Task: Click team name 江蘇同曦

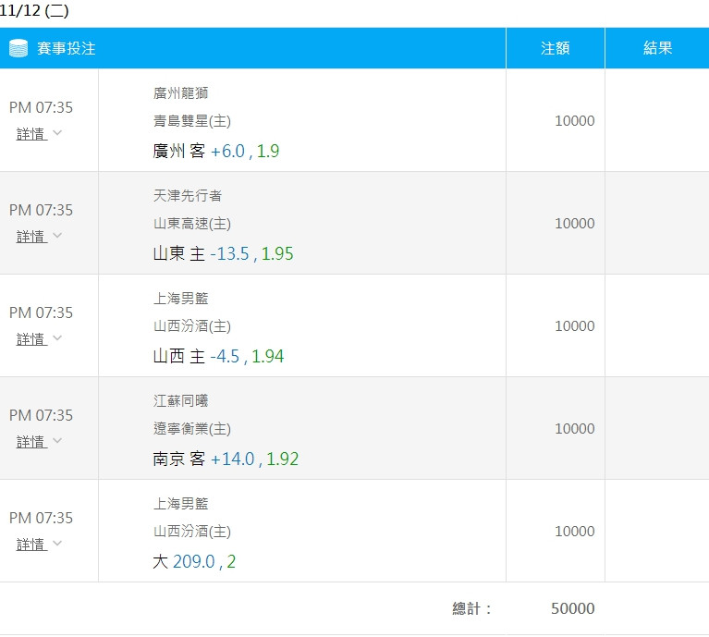Action: 180,401
